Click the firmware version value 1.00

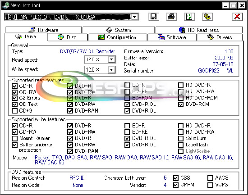coord(229,51)
